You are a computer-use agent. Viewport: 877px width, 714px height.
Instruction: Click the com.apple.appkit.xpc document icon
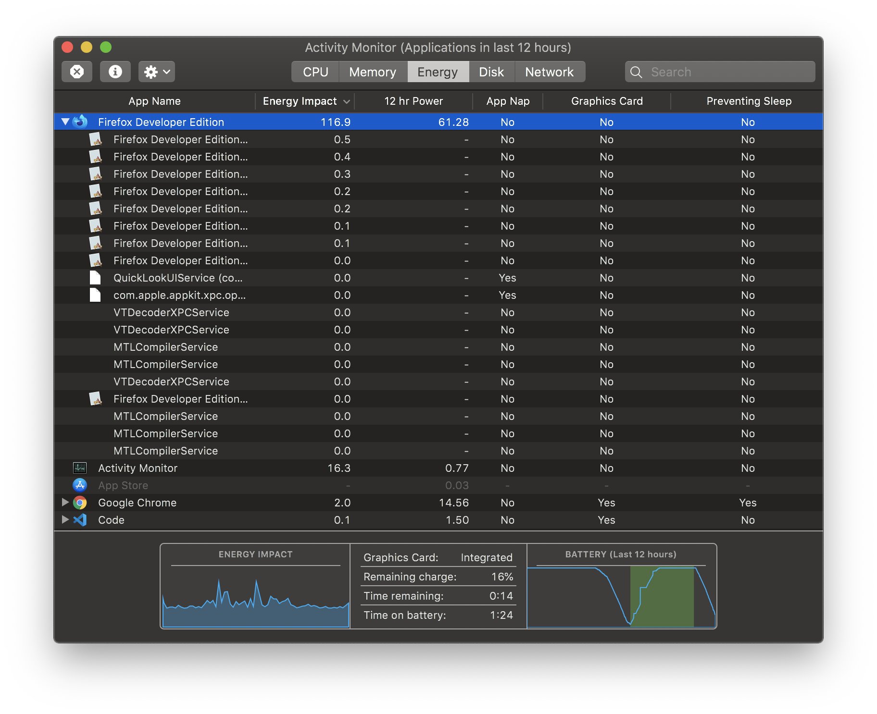(95, 295)
